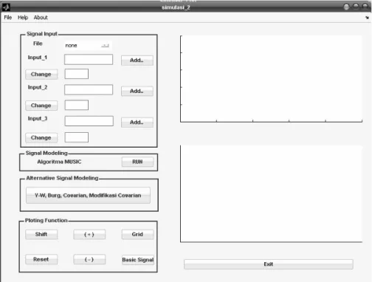Click the Algoritma MUSIC label
The width and height of the screenshot is (372, 282).
point(59,162)
